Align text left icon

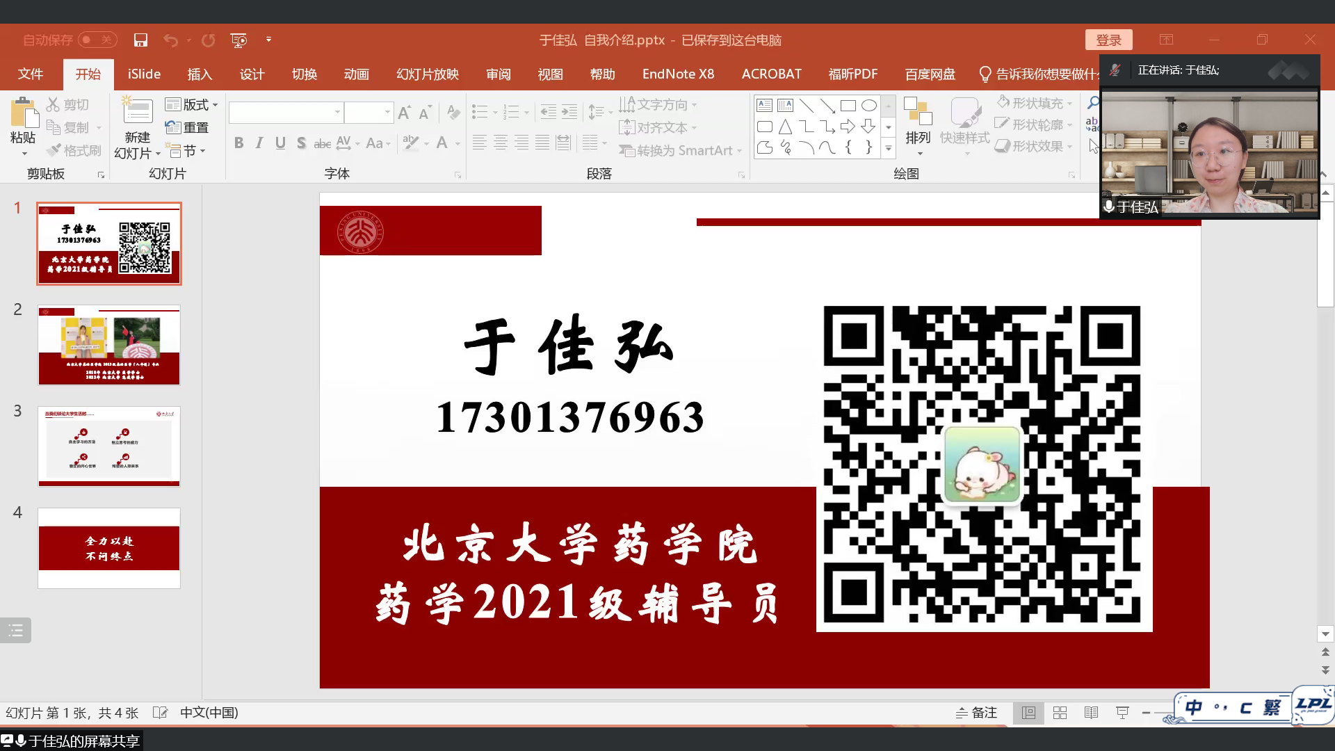479,143
